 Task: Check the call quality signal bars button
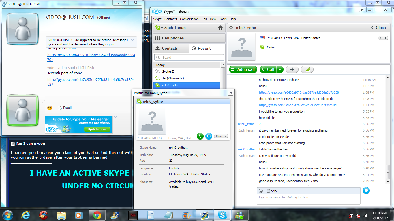pyautogui.click(x=307, y=69)
